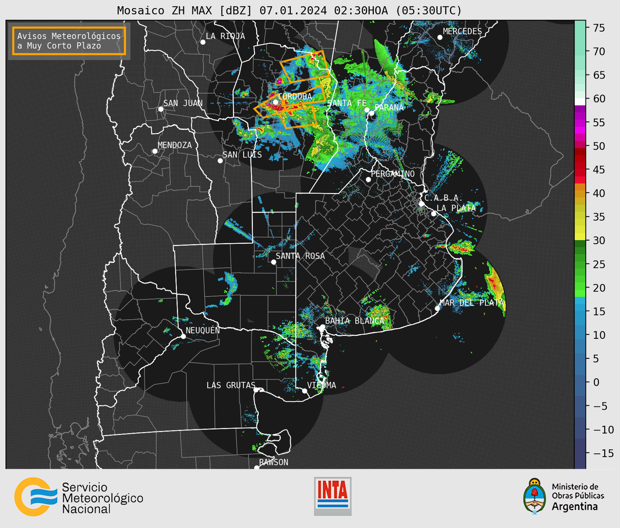Image resolution: width=620 pixels, height=528 pixels.
Task: Click the 30 dBZ yellow color band
Action: click(580, 237)
